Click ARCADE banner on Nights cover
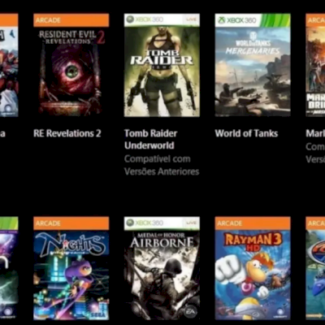Viewport: 325px width, 325px height. click(x=71, y=223)
